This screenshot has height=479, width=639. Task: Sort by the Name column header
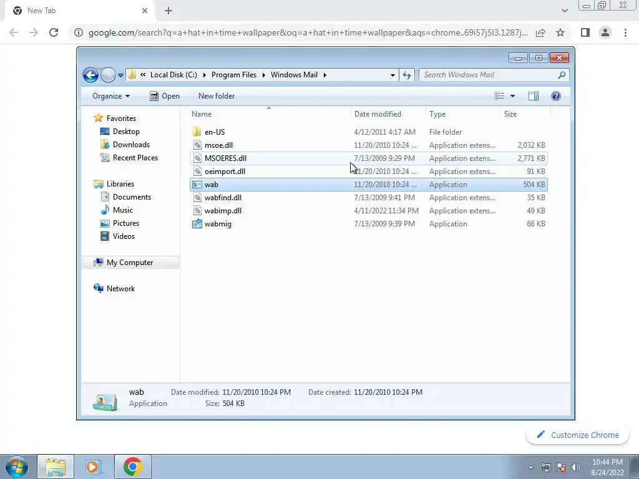(x=269, y=114)
